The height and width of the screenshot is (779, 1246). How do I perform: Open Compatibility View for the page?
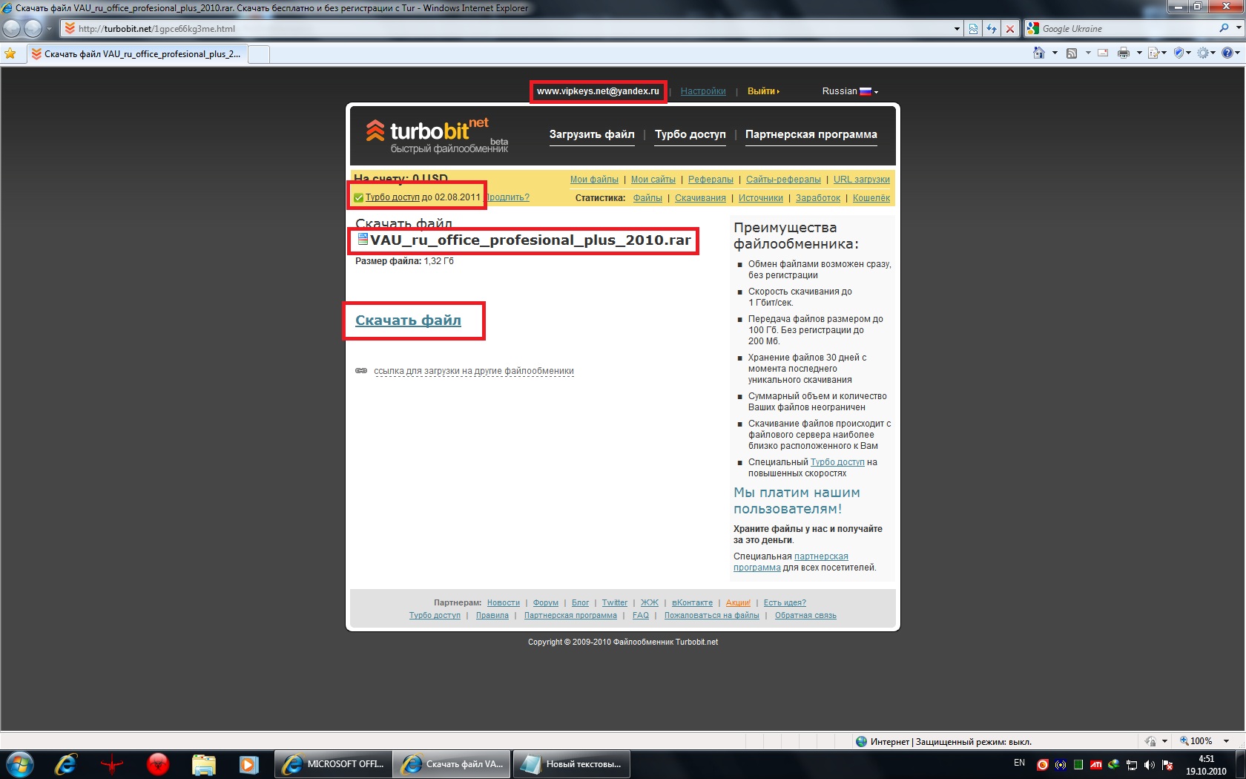(974, 29)
